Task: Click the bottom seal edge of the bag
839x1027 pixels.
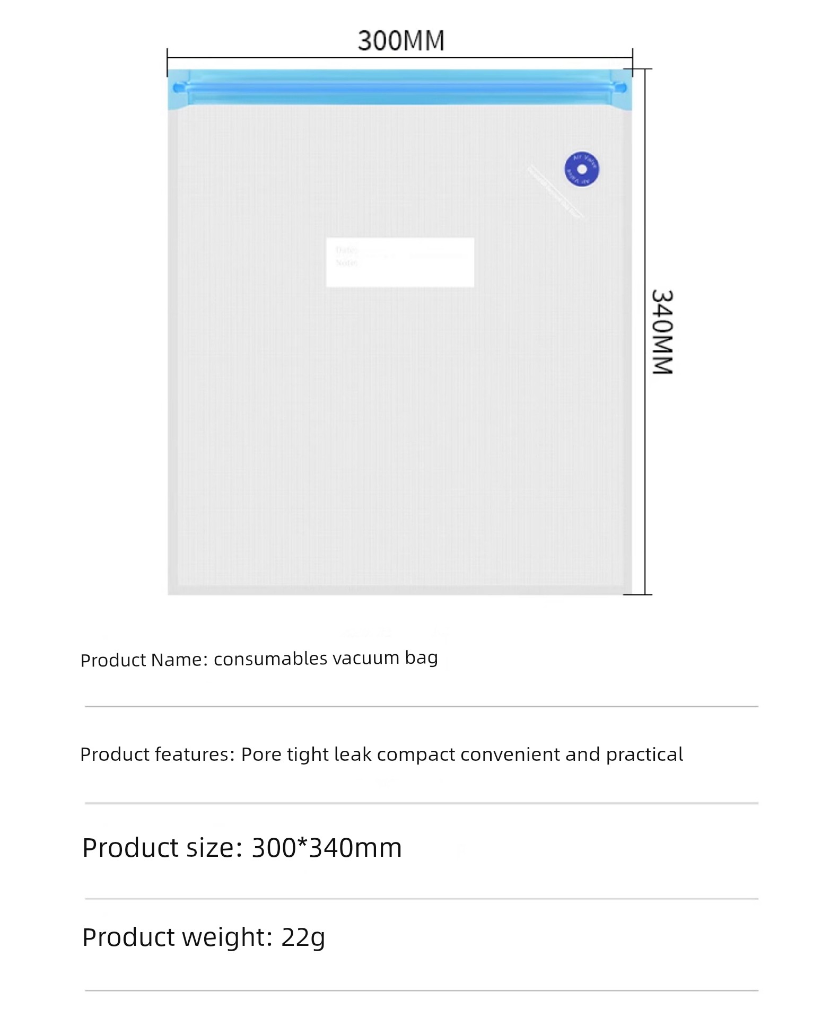Action: (x=400, y=590)
